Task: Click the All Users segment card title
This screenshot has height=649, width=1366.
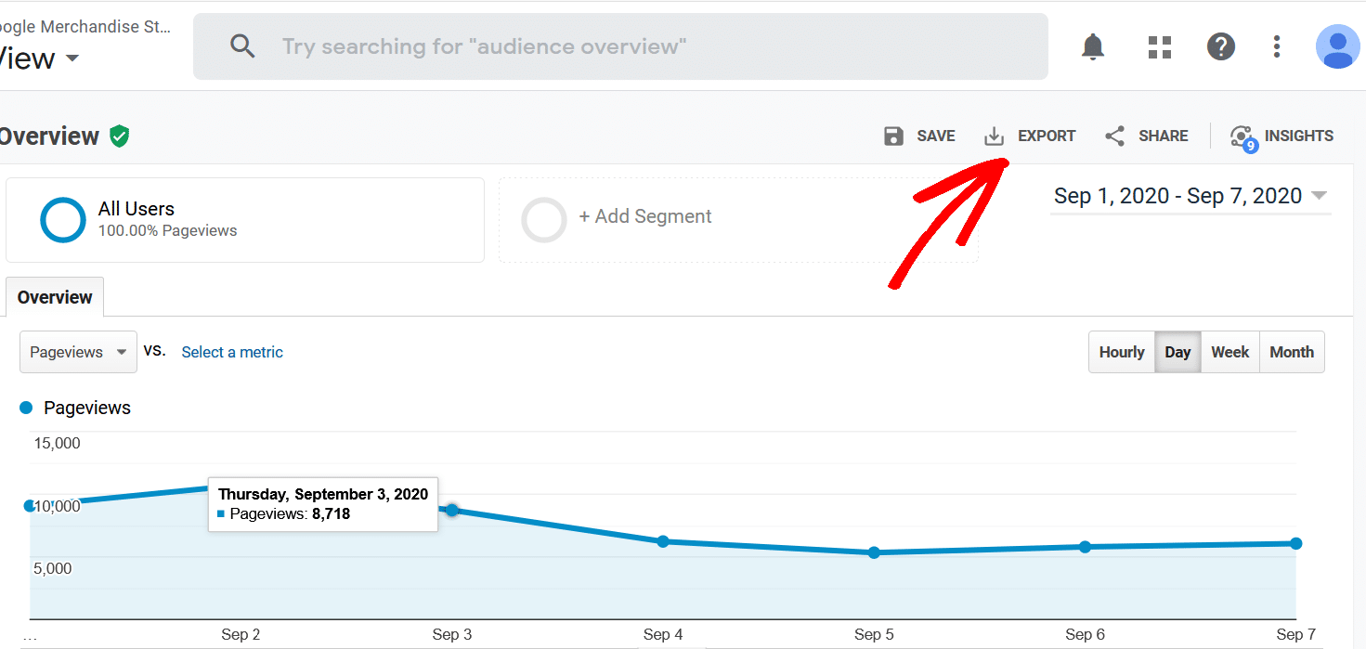Action: (137, 209)
